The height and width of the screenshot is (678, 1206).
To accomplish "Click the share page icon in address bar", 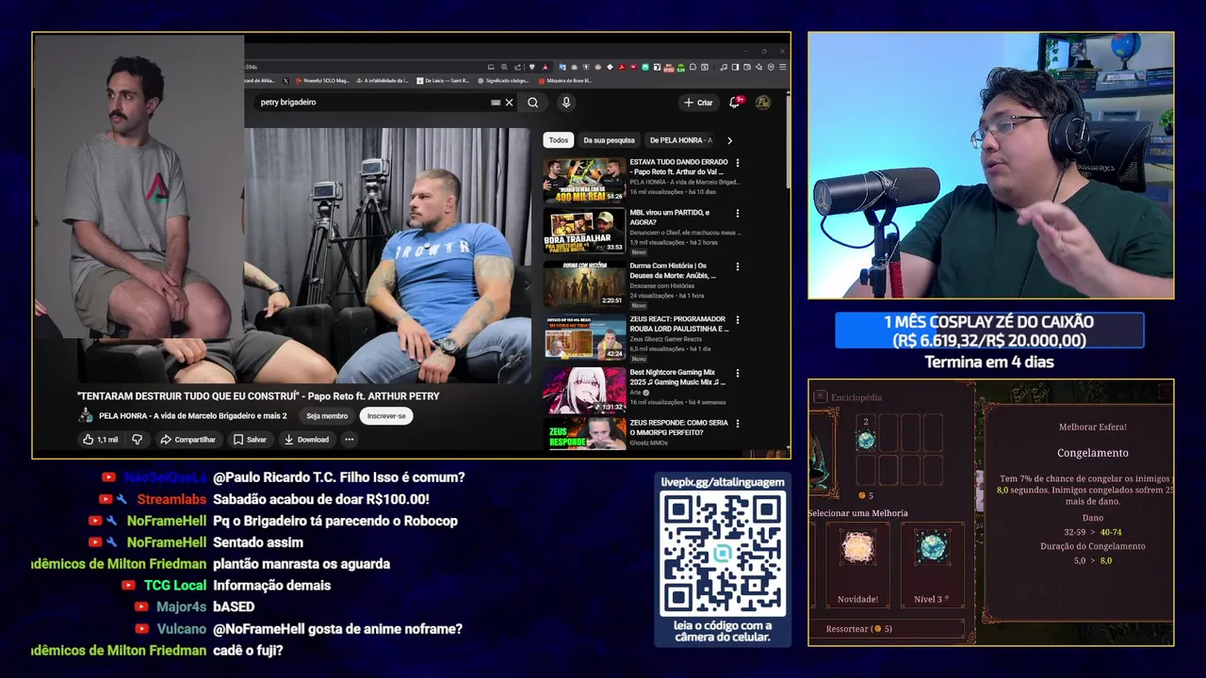I will coord(517,67).
